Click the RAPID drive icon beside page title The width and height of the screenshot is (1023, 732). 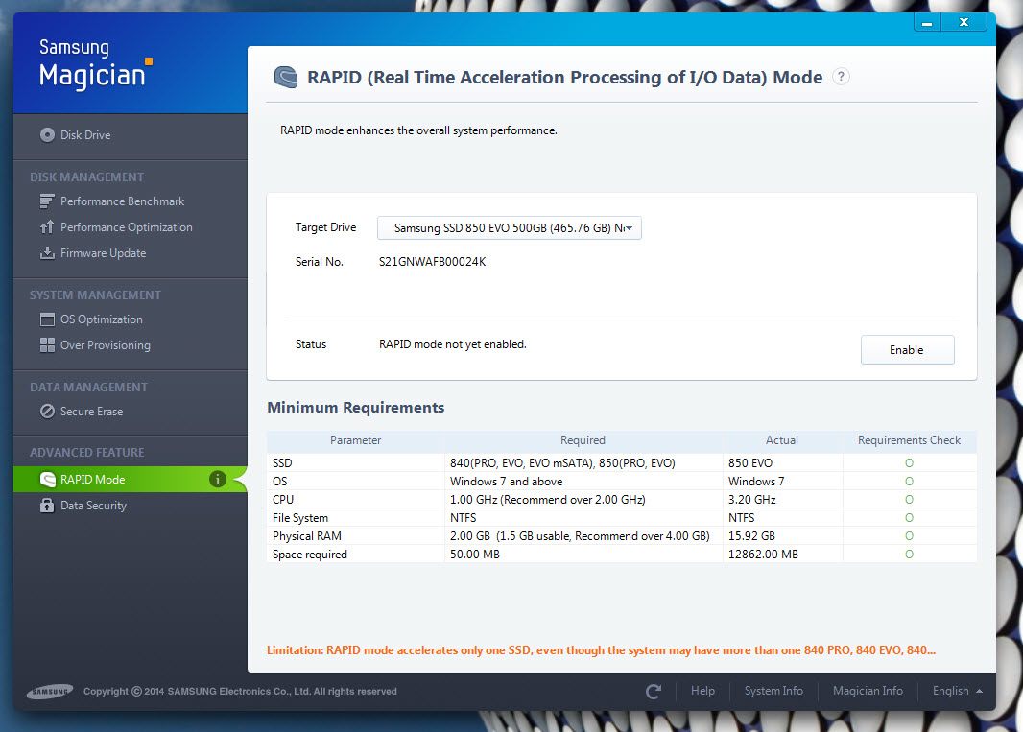(x=286, y=78)
